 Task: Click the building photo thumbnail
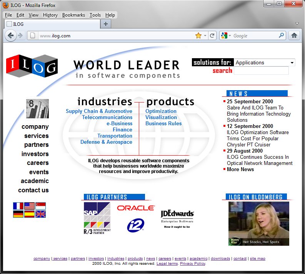[38, 109]
